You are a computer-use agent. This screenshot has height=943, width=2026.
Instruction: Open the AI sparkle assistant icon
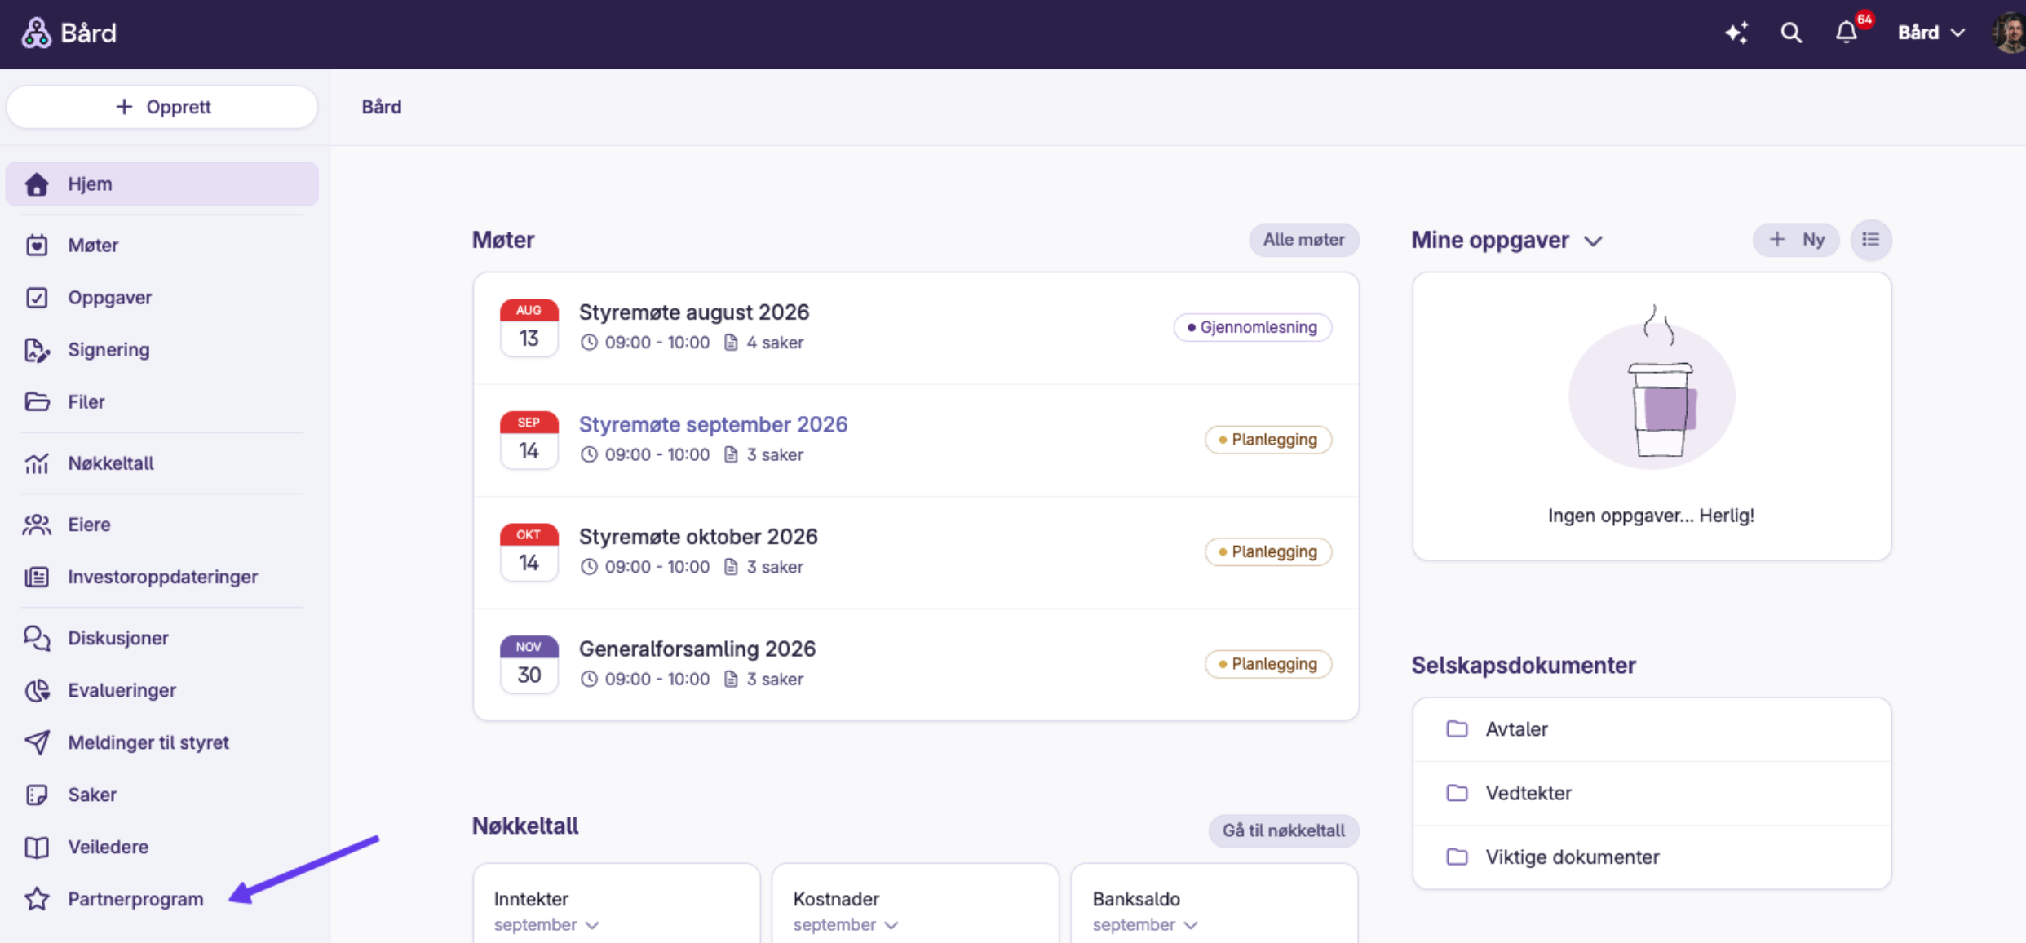[1736, 33]
